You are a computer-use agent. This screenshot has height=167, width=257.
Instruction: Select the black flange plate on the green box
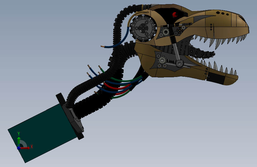click(x=70, y=116)
